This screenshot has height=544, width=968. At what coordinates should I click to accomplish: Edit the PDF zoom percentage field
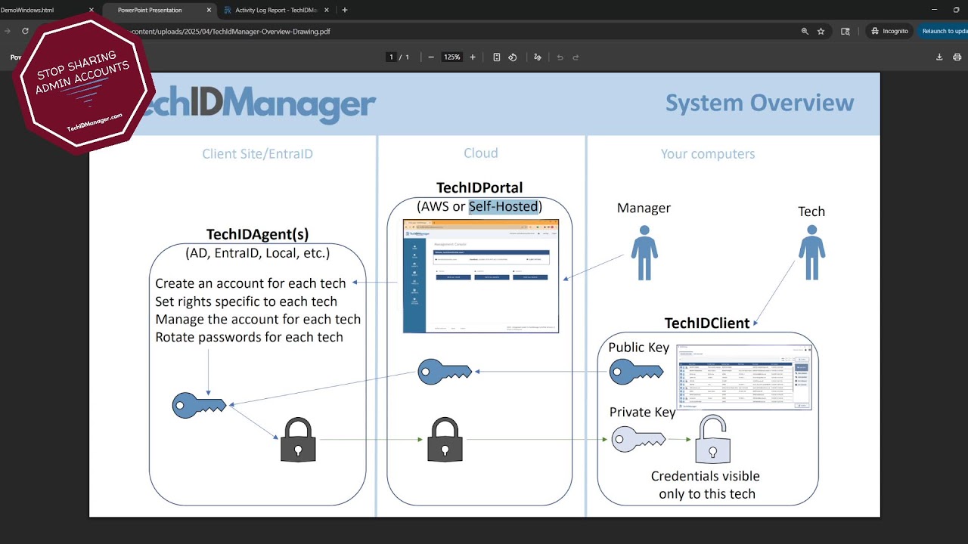452,57
